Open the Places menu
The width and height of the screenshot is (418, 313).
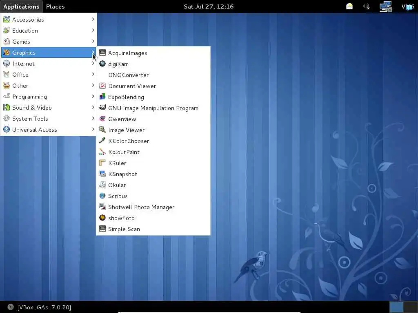(x=55, y=7)
